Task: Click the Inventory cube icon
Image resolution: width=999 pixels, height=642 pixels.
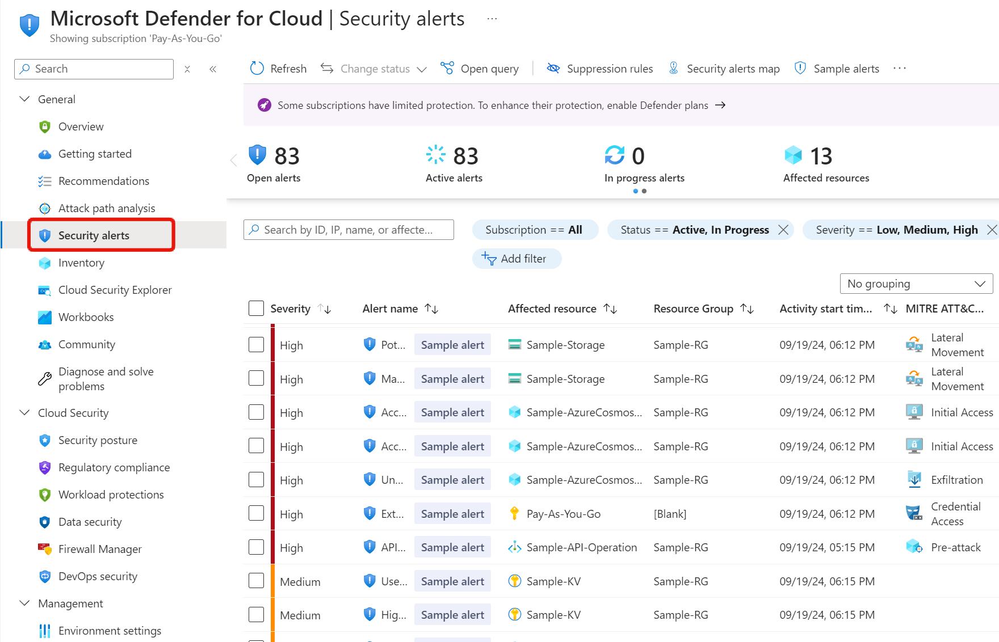Action: pyautogui.click(x=45, y=263)
